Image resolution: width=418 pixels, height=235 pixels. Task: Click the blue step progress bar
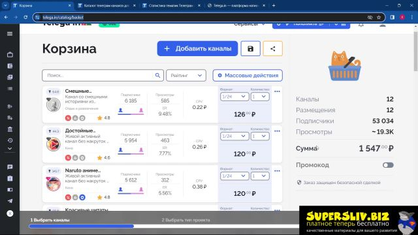coord(81,227)
